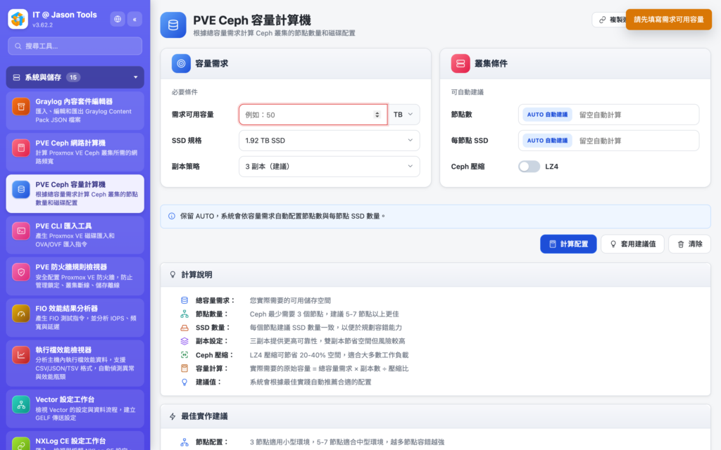Click the 複製 link button at top
Image resolution: width=721 pixels, height=450 pixels.
609,20
